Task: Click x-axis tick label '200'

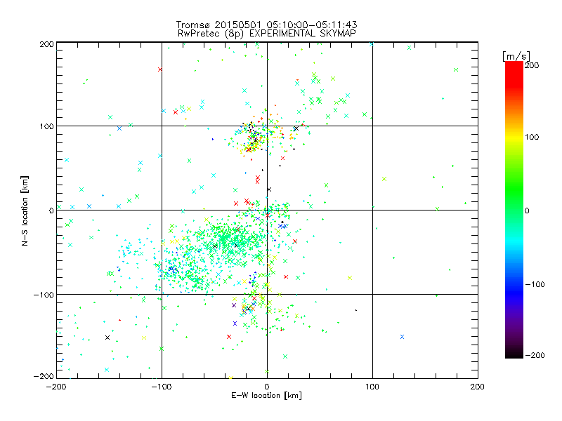Action: pyautogui.click(x=478, y=387)
